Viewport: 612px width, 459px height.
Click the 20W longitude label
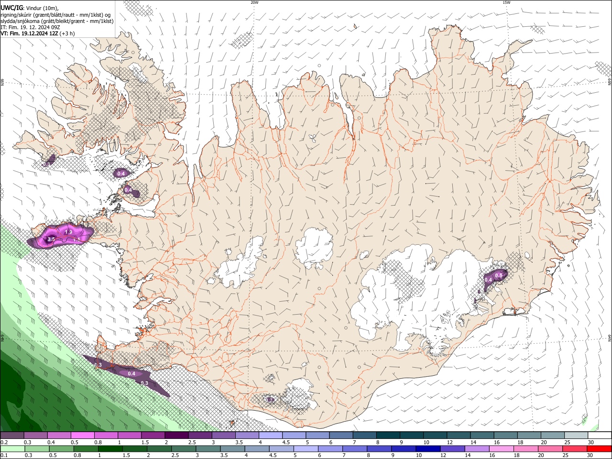pyautogui.click(x=254, y=2)
